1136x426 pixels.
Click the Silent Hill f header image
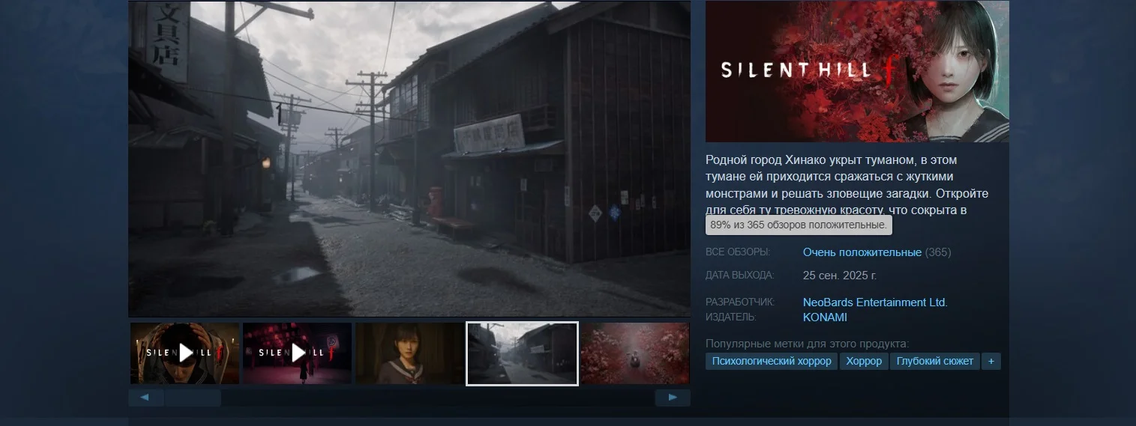[856, 71]
